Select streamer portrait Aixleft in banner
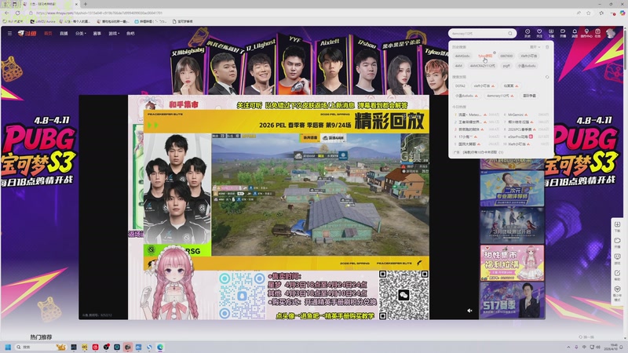 (x=330, y=67)
